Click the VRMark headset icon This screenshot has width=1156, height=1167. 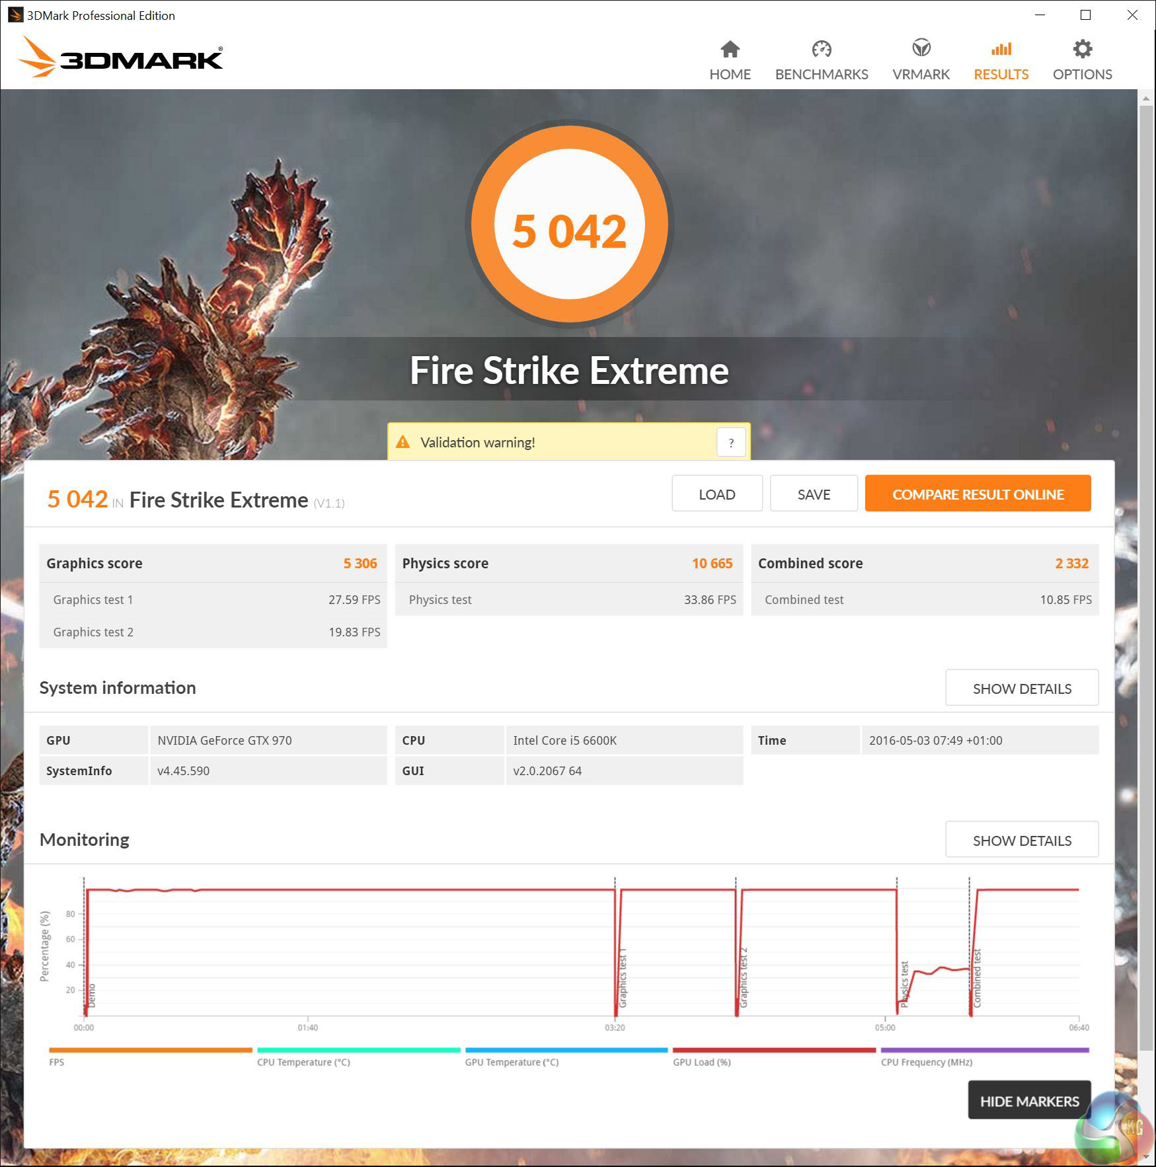click(x=921, y=48)
